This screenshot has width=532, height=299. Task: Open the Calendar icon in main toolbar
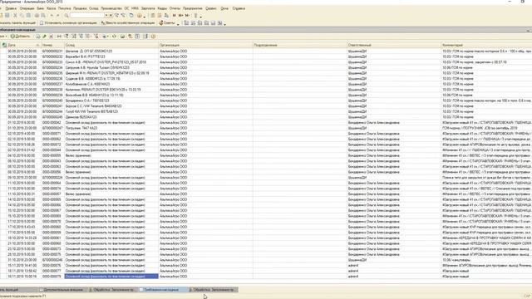(160, 15)
